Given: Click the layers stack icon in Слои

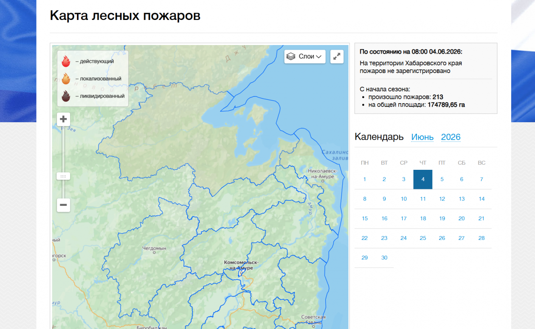Looking at the screenshot, I should pyautogui.click(x=291, y=56).
